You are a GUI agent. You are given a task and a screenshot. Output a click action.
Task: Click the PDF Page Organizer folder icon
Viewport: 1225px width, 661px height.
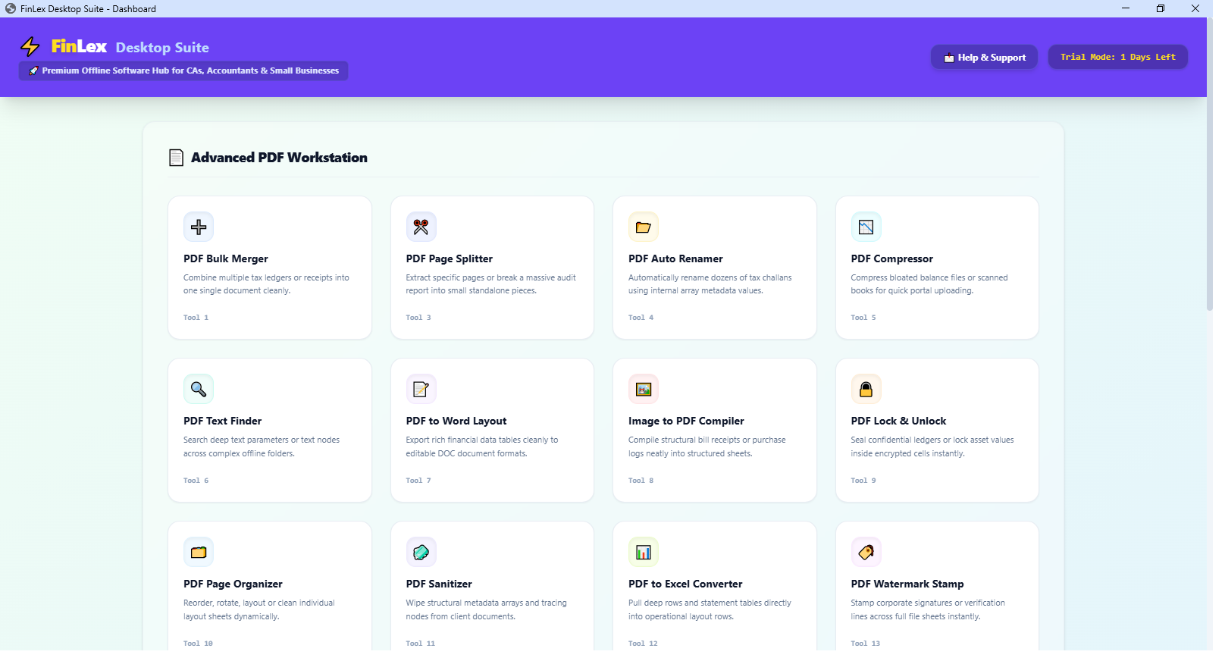(199, 552)
